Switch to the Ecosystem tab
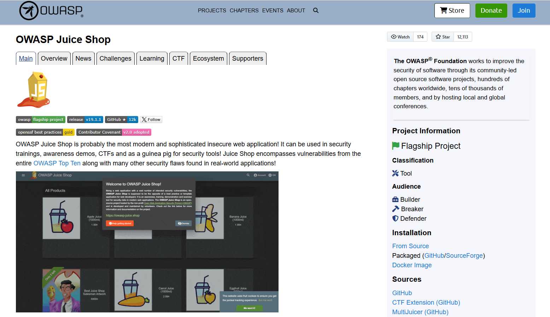The image size is (550, 317). (x=208, y=58)
